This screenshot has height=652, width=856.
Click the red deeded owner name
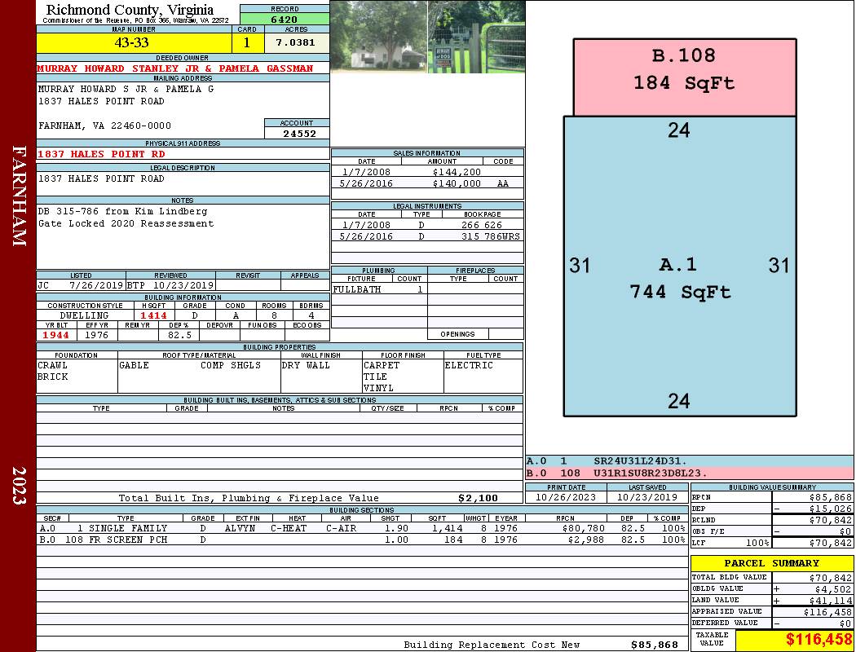pos(175,68)
